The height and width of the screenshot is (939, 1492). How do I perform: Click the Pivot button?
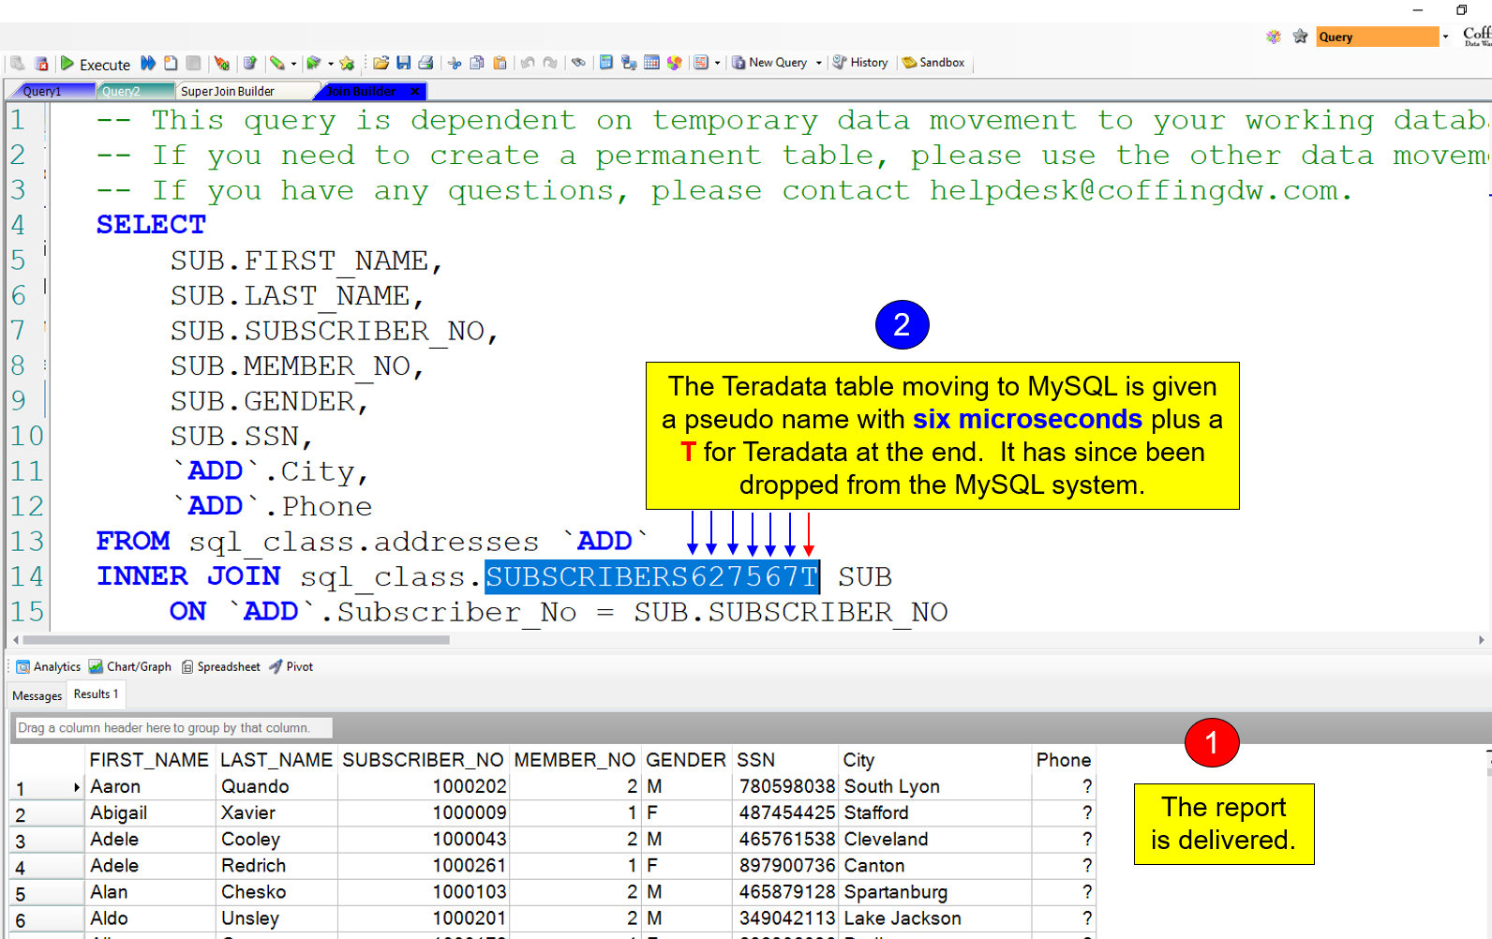pyautogui.click(x=291, y=666)
